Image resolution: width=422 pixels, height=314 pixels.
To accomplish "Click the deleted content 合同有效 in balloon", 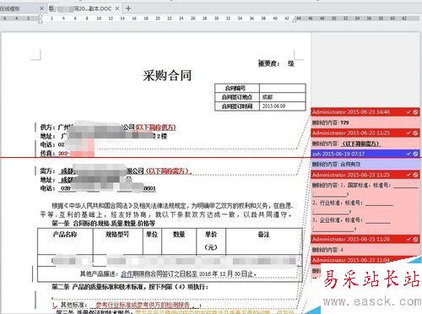I will [x=350, y=165].
